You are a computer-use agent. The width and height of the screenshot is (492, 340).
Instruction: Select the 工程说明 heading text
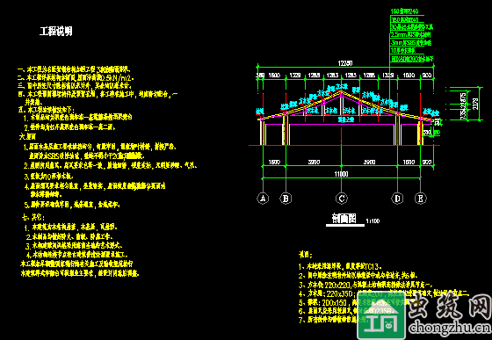click(56, 31)
